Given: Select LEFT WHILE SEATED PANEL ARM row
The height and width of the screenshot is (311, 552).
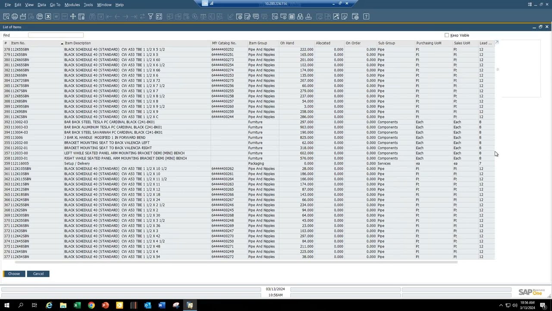Looking at the screenshot, I should tap(249, 153).
